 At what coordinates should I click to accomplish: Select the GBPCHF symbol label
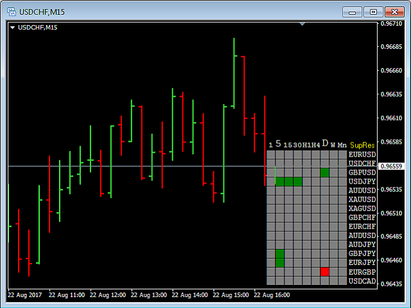362,218
